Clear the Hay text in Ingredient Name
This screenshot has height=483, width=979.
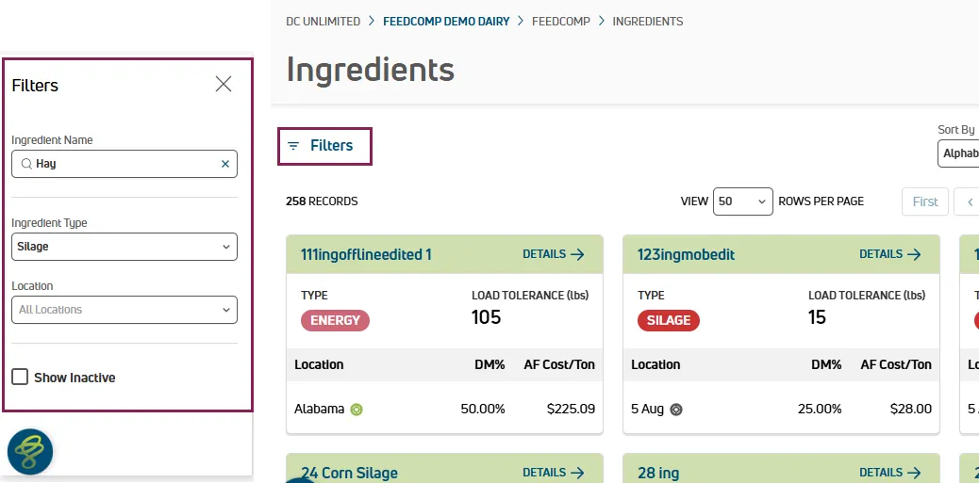click(x=225, y=164)
